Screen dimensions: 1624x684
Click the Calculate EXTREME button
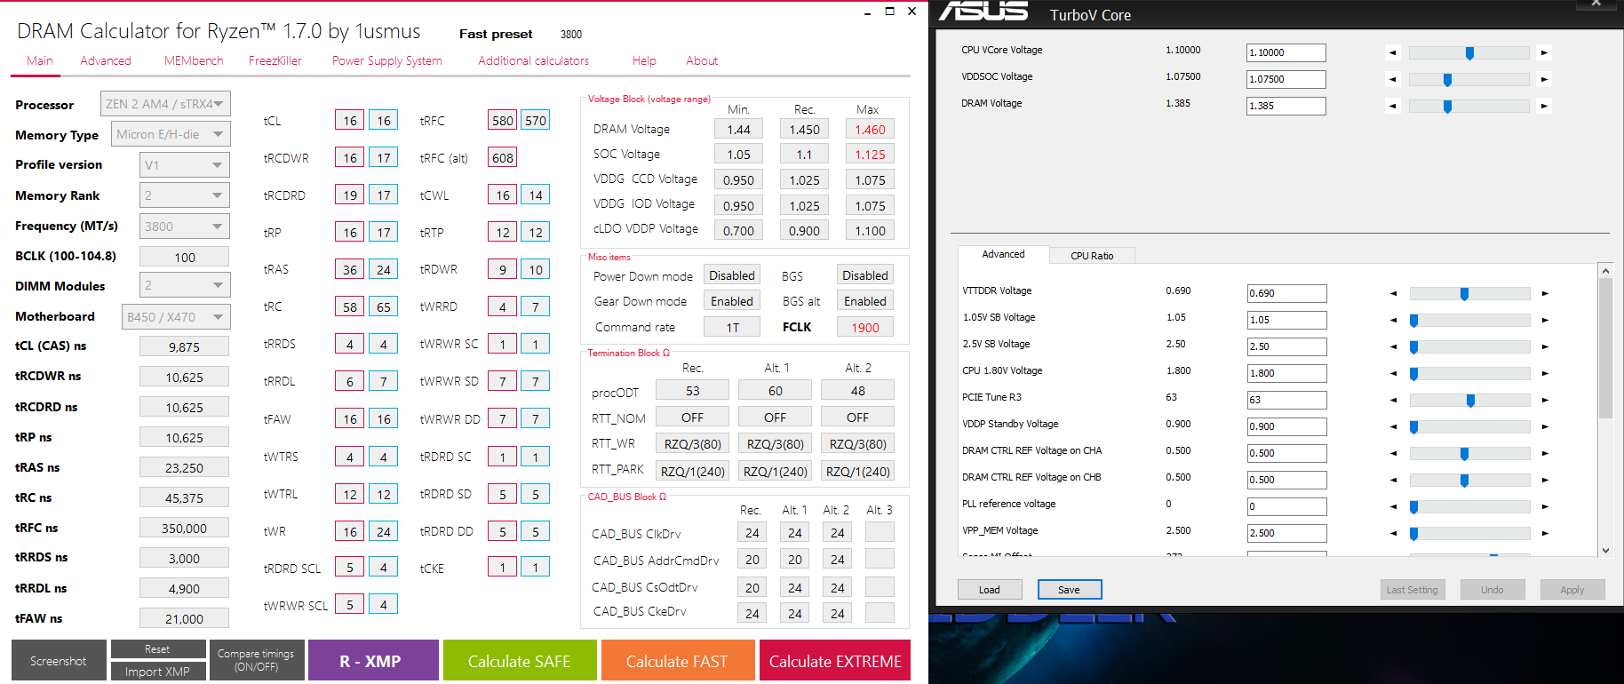(x=835, y=661)
